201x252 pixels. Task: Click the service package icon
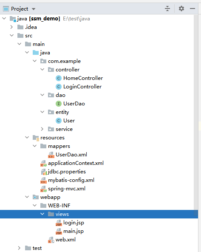click(51, 129)
